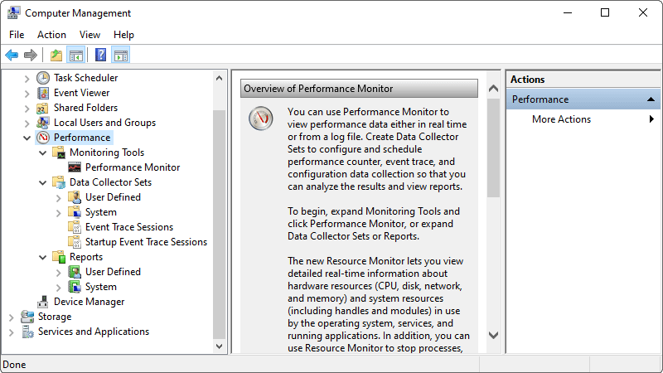The width and height of the screenshot is (663, 373).
Task: Click the System icon under Reports
Action: pos(75,287)
